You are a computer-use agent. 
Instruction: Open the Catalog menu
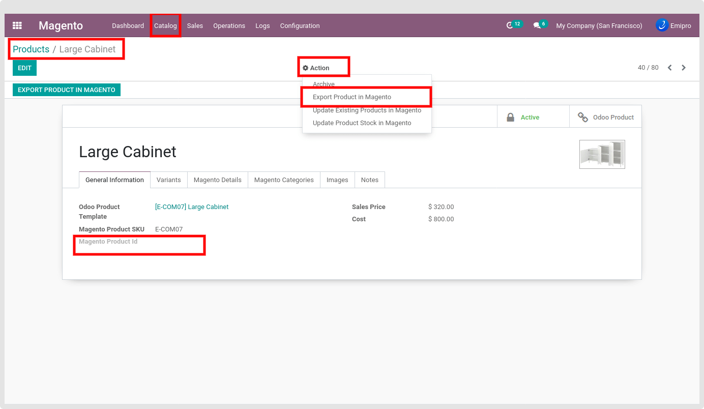(165, 25)
